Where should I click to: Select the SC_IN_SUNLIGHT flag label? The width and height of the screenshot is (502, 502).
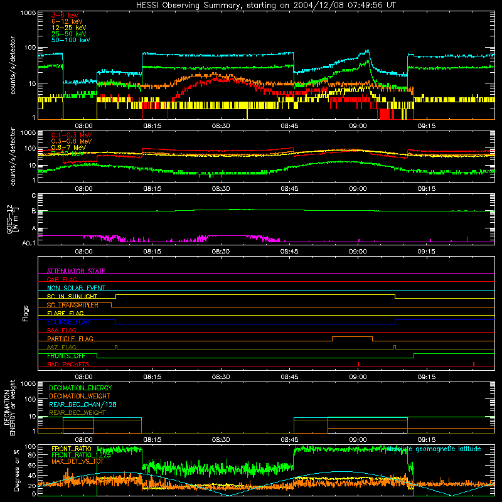click(x=72, y=296)
